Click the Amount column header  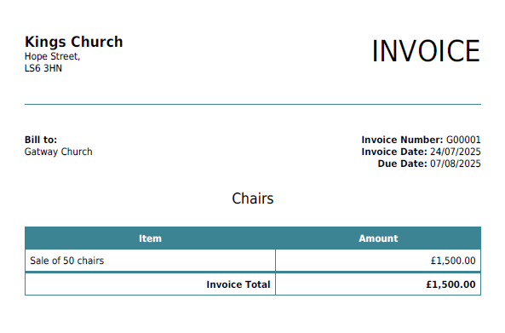(x=378, y=238)
